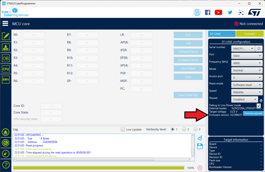Click Firmware version V2J39M27 text
The image size is (265, 172).
pos(226,115)
